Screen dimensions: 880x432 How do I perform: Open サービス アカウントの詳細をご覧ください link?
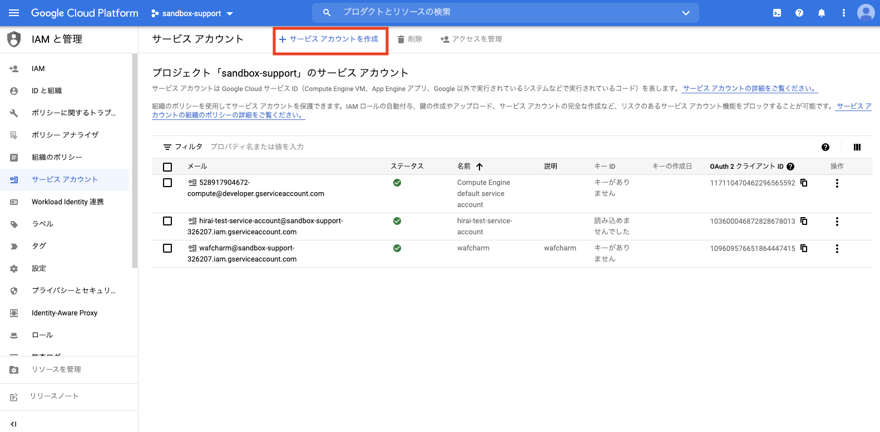(750, 88)
